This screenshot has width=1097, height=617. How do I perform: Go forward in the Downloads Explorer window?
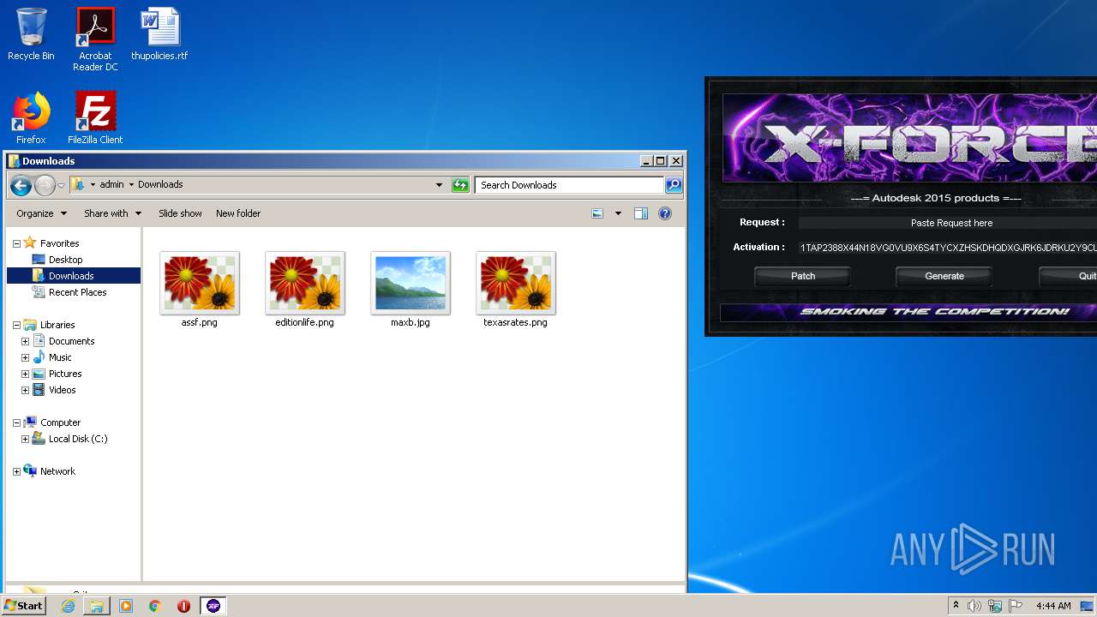coord(45,185)
